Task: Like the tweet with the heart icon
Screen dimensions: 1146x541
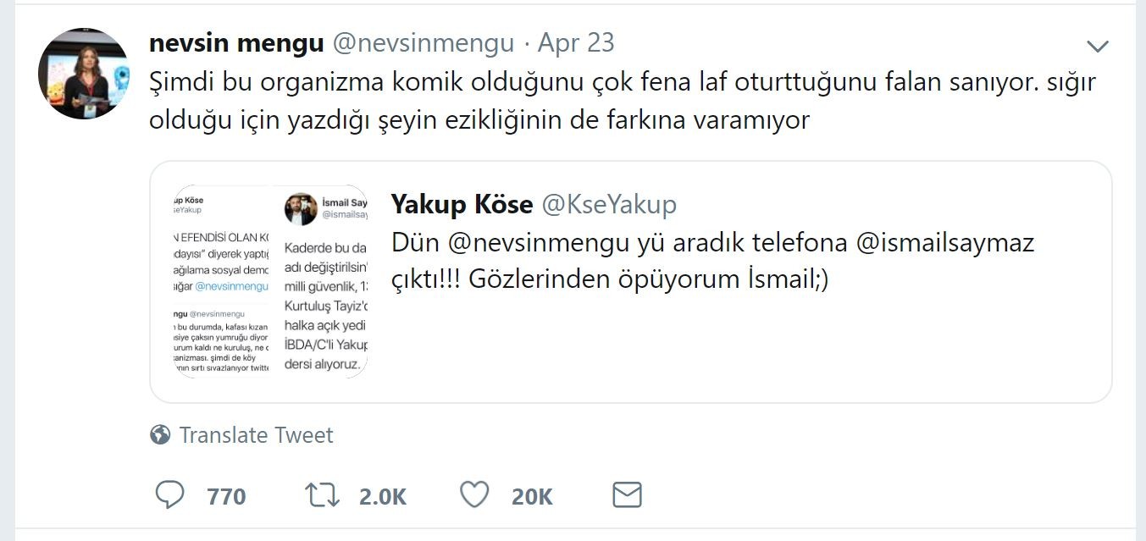Action: tap(475, 494)
